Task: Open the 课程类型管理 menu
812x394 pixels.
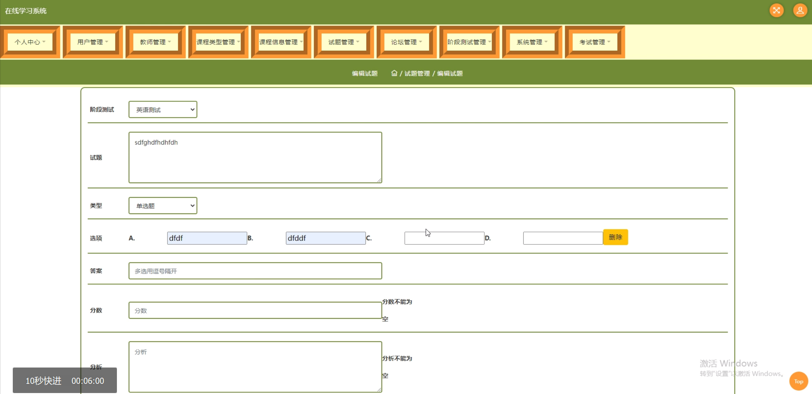Action: (218, 42)
